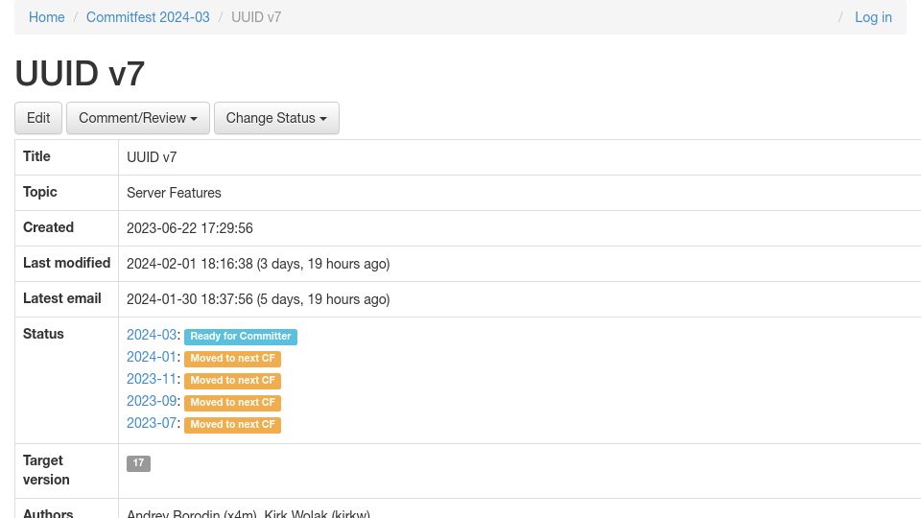Open the 2024-01 commitfest status link
This screenshot has height=518, width=921.
[152, 357]
